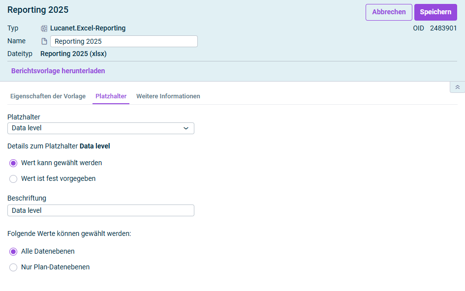Viewport: 465px width, 291px height.
Task: Choose 'Nur Plan-Datenebenen' radio button
Action: [x=13, y=267]
